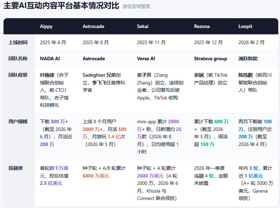This screenshot has height=208, width=280.
Task: Click the founder name 叶椿建
Action: (47, 75)
